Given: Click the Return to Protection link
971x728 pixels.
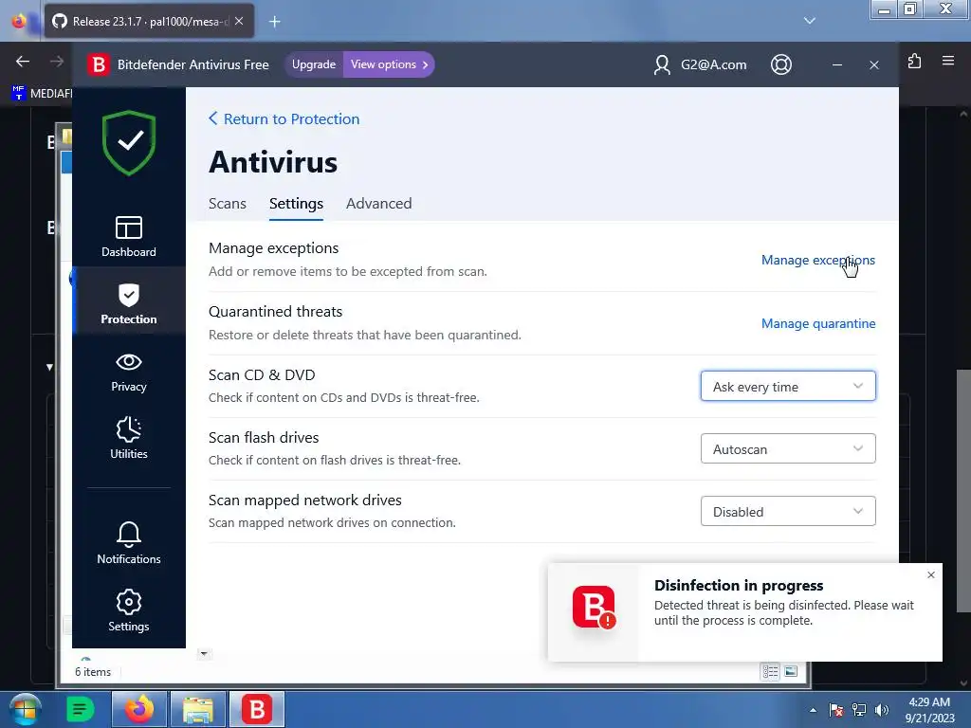Looking at the screenshot, I should [x=284, y=118].
